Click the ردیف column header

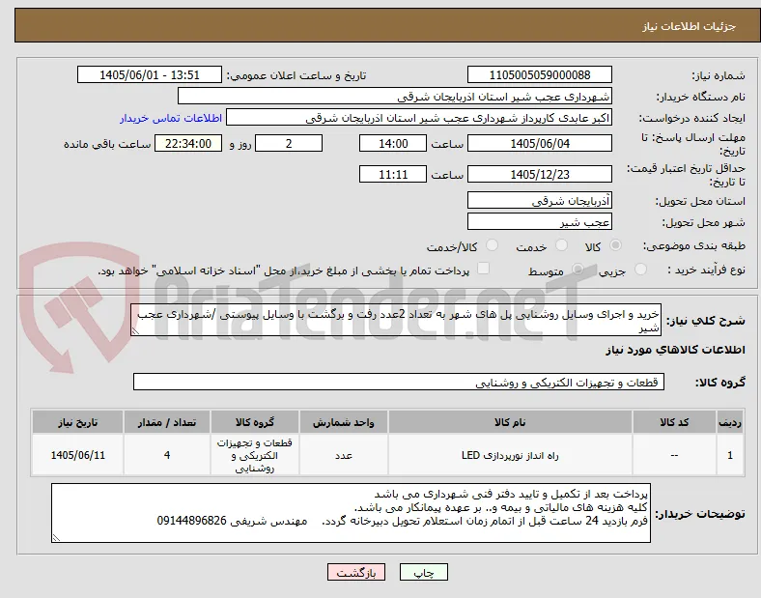(729, 422)
